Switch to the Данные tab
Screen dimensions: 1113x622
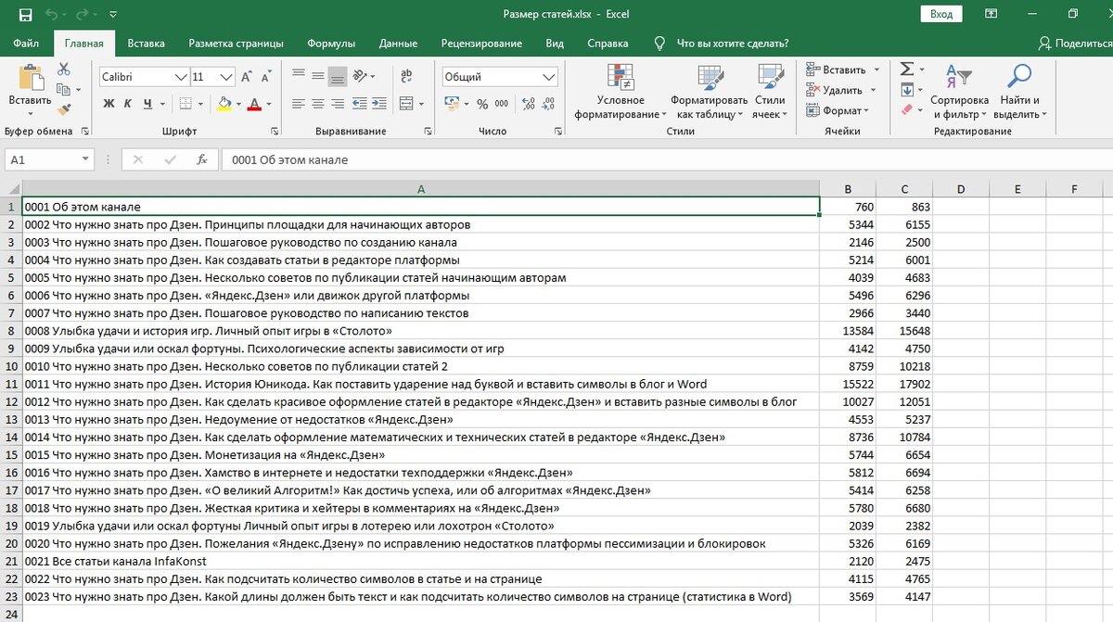[398, 43]
